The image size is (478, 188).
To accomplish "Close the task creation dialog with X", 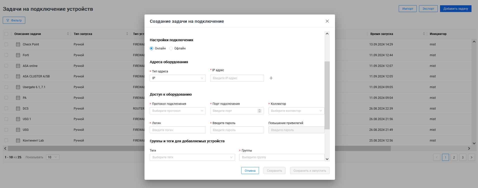I will pyautogui.click(x=327, y=21).
